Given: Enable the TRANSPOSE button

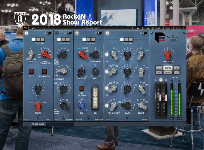Looking at the screenshot, I should [45, 71].
